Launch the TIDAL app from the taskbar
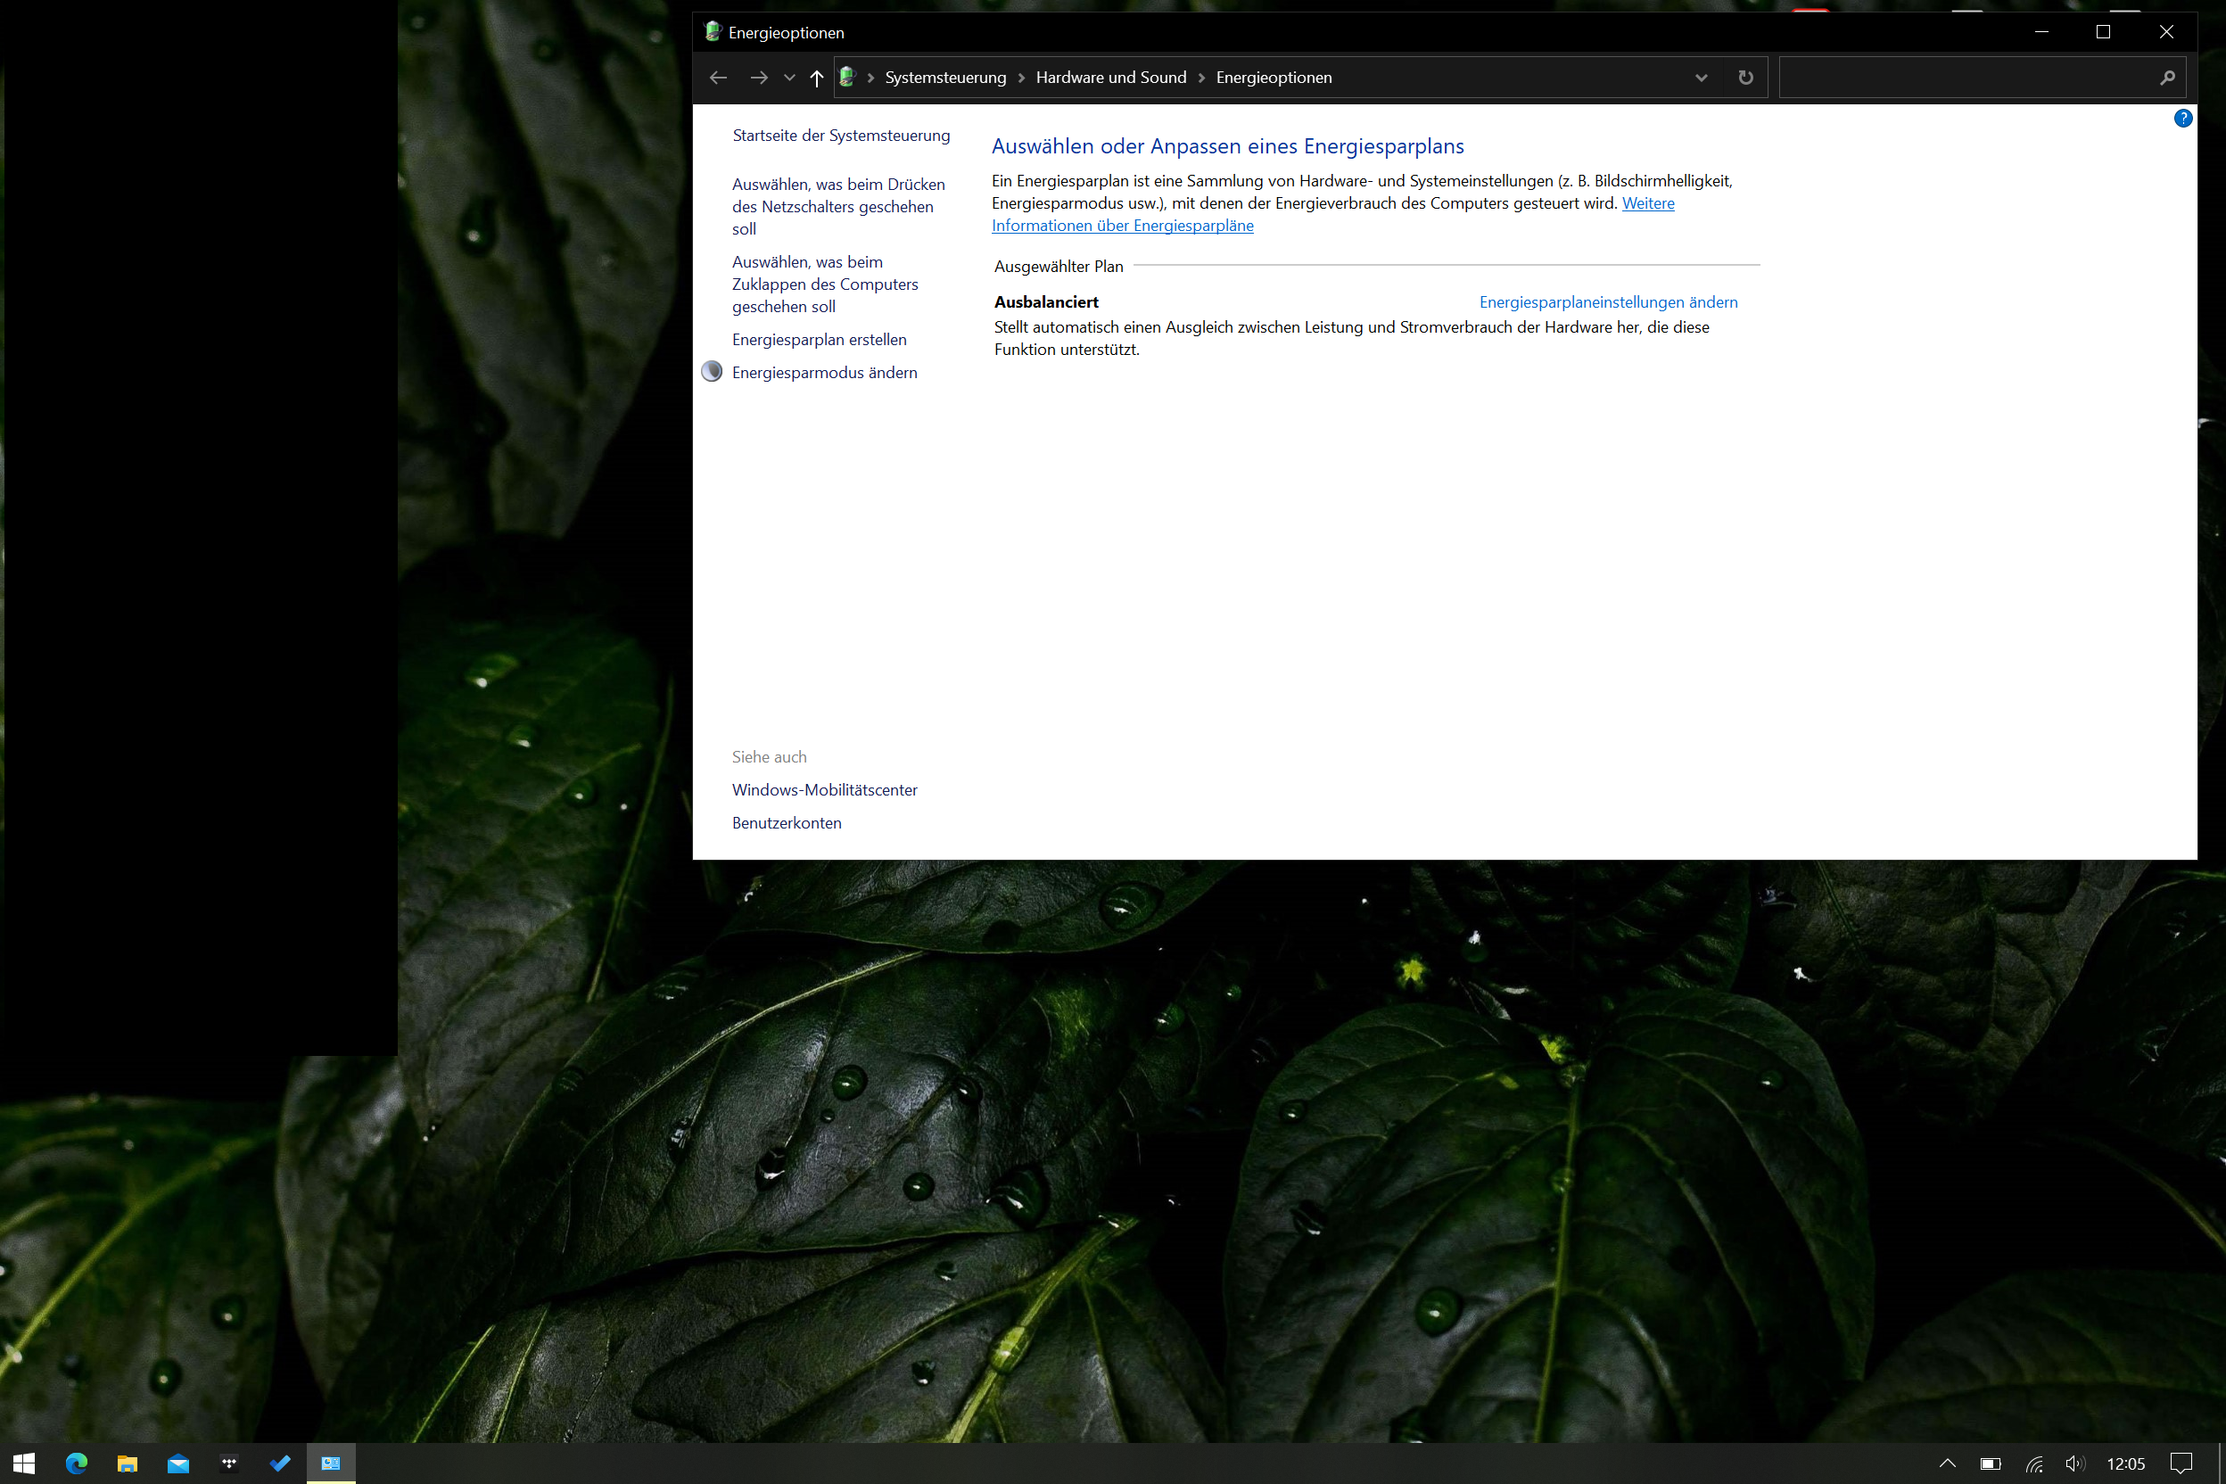 229,1463
